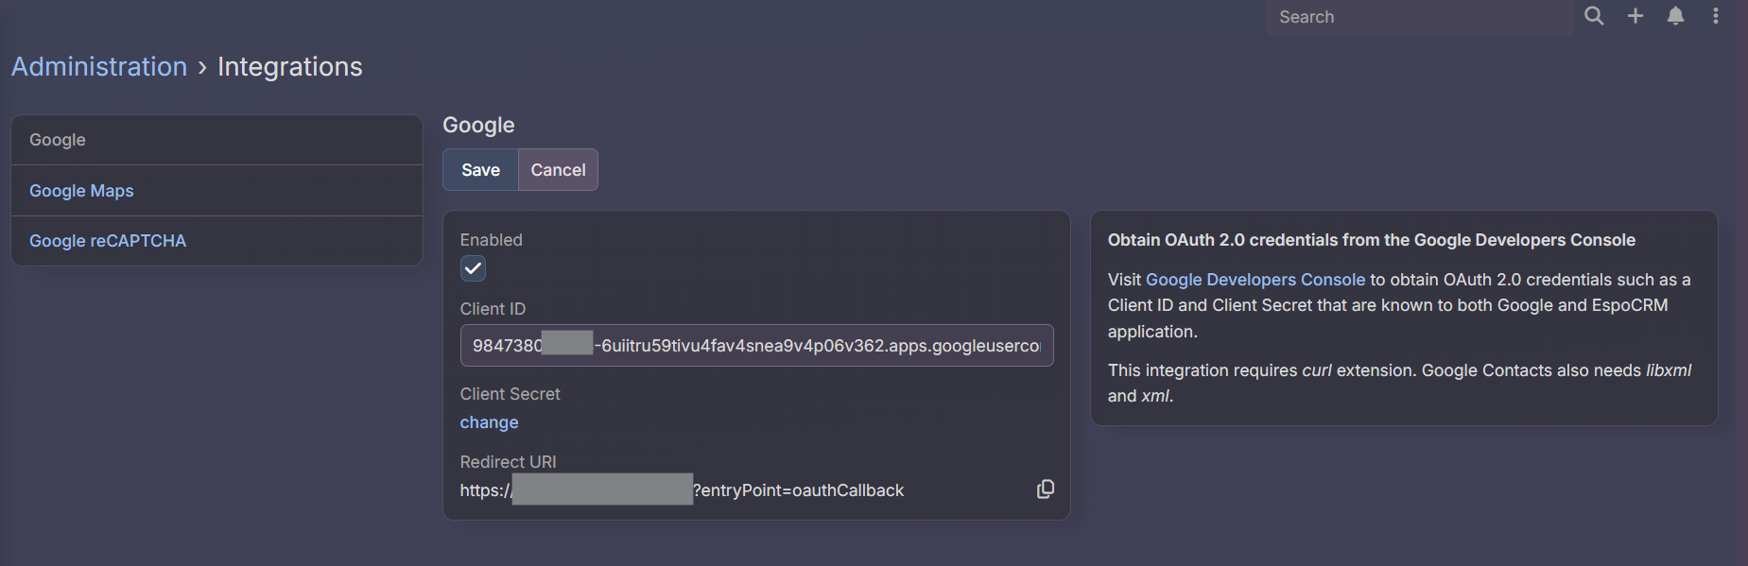The height and width of the screenshot is (566, 1748).
Task: Copy the Redirect URI to clipboard
Action: pyautogui.click(x=1046, y=489)
